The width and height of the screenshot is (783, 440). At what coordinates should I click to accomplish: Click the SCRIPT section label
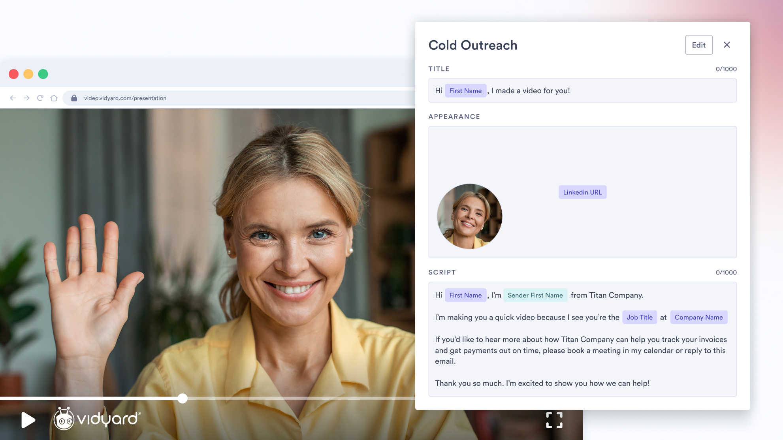[x=442, y=272]
